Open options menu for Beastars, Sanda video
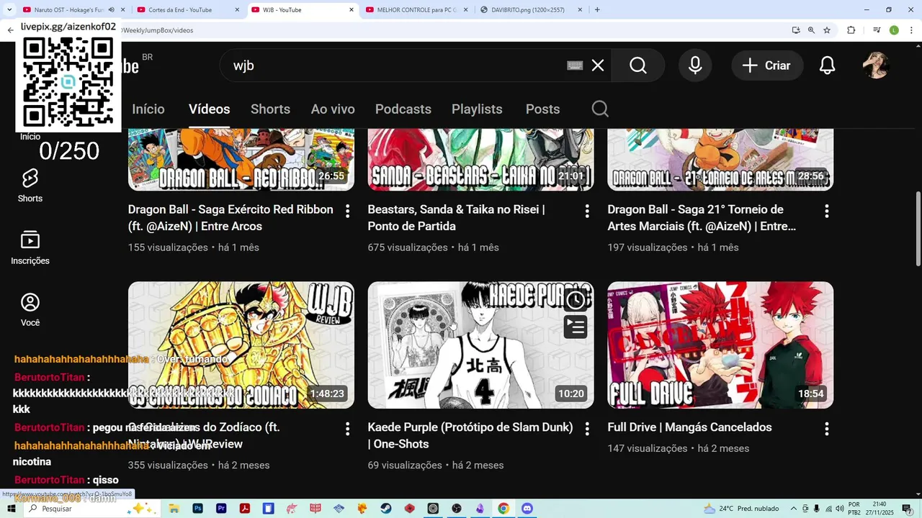Screen dimensions: 922x518 (587, 211)
